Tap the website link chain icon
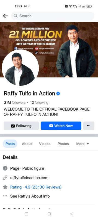The width and height of the screenshot is (98, 219). pyautogui.click(x=5, y=178)
